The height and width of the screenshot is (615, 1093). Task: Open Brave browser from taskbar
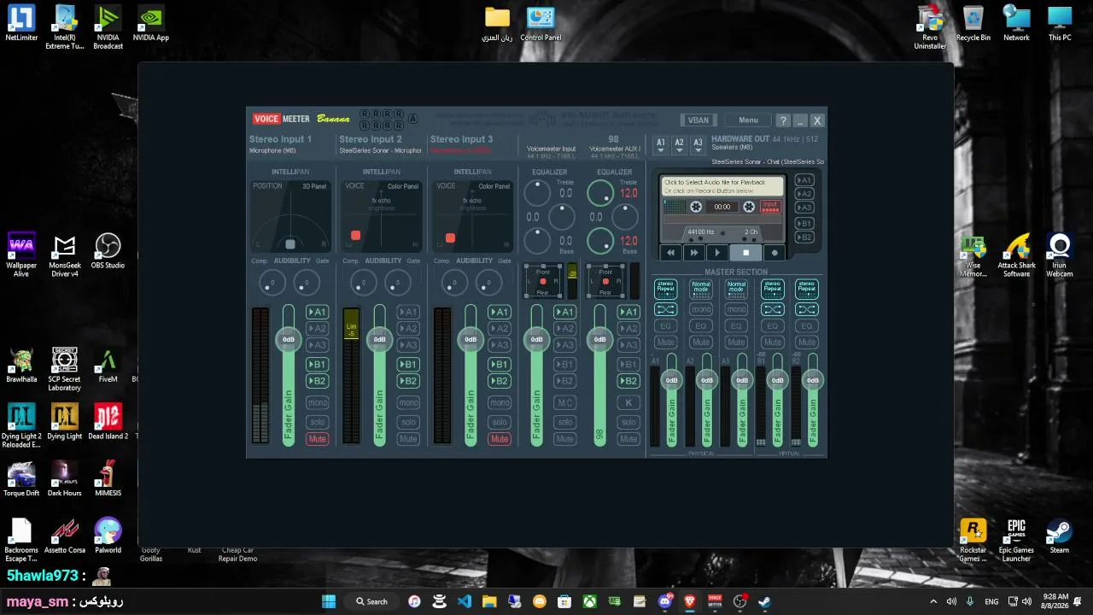(689, 601)
